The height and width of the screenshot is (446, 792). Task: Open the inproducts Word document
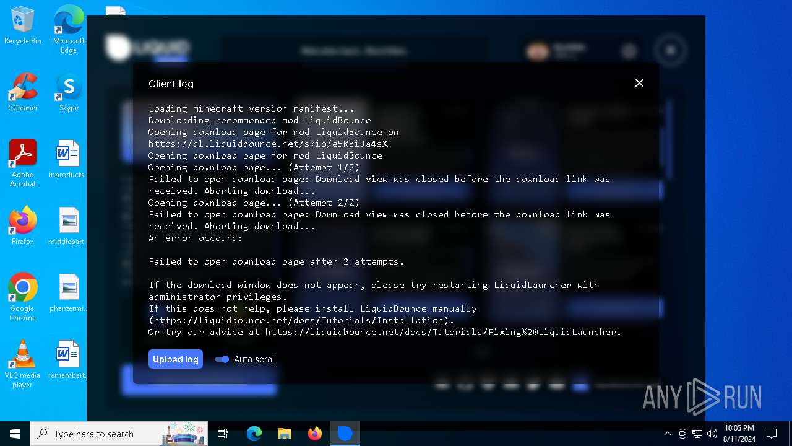click(67, 159)
